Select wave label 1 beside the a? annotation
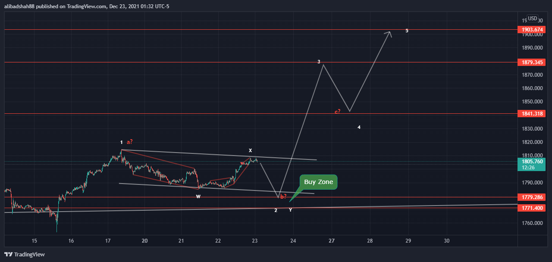The width and height of the screenshot is (552, 262). coord(122,142)
